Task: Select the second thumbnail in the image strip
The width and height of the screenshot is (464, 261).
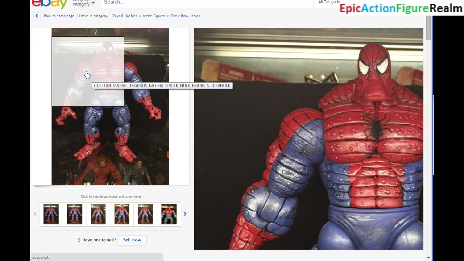Action: click(x=75, y=214)
